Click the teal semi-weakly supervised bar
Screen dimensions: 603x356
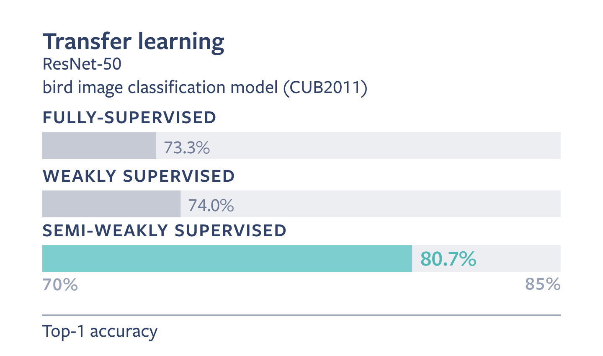(x=227, y=258)
